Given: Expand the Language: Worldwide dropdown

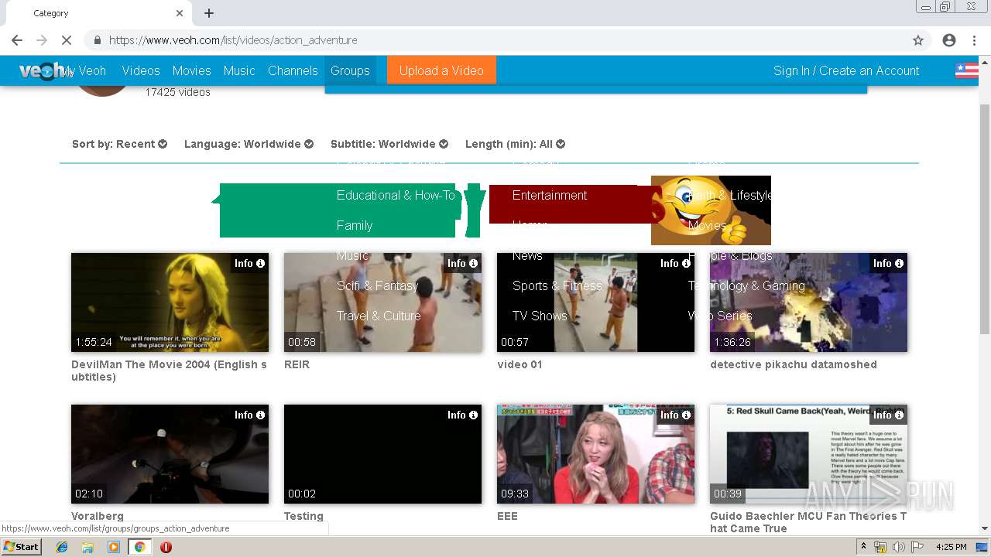Looking at the screenshot, I should [249, 144].
